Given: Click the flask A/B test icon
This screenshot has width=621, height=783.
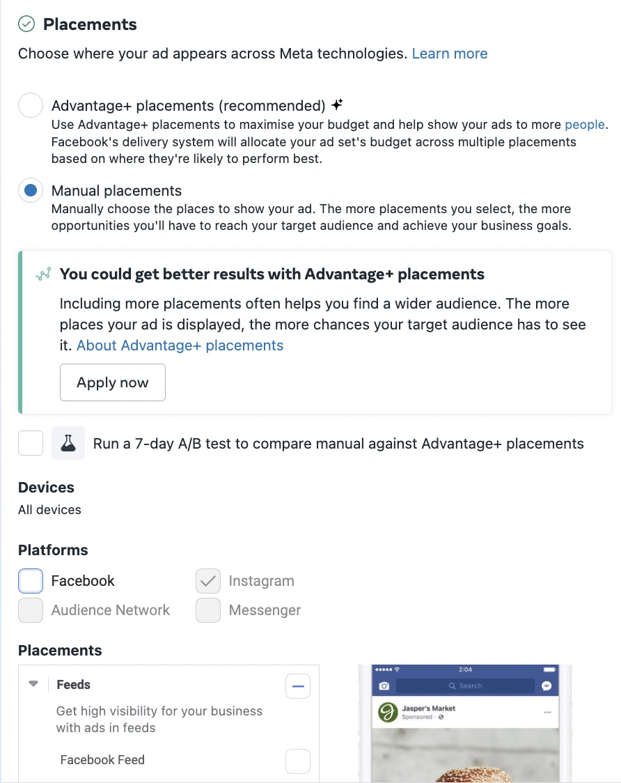Looking at the screenshot, I should pyautogui.click(x=68, y=444).
